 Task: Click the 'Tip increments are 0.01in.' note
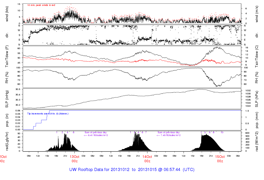click(48, 114)
